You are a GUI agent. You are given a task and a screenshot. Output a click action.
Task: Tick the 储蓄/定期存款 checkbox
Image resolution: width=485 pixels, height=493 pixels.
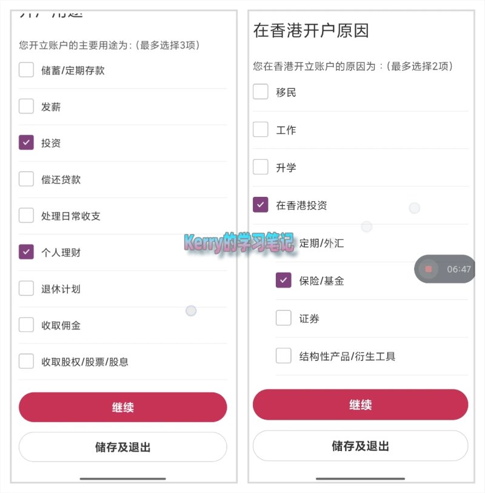tap(26, 70)
